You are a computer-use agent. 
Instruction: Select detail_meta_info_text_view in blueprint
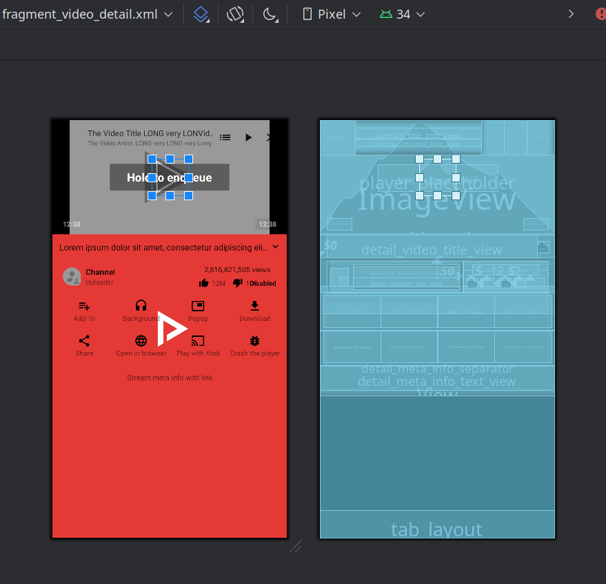pos(436,382)
